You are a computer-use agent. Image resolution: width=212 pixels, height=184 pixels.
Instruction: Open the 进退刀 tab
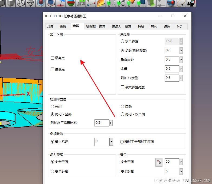pyautogui.click(x=116, y=26)
